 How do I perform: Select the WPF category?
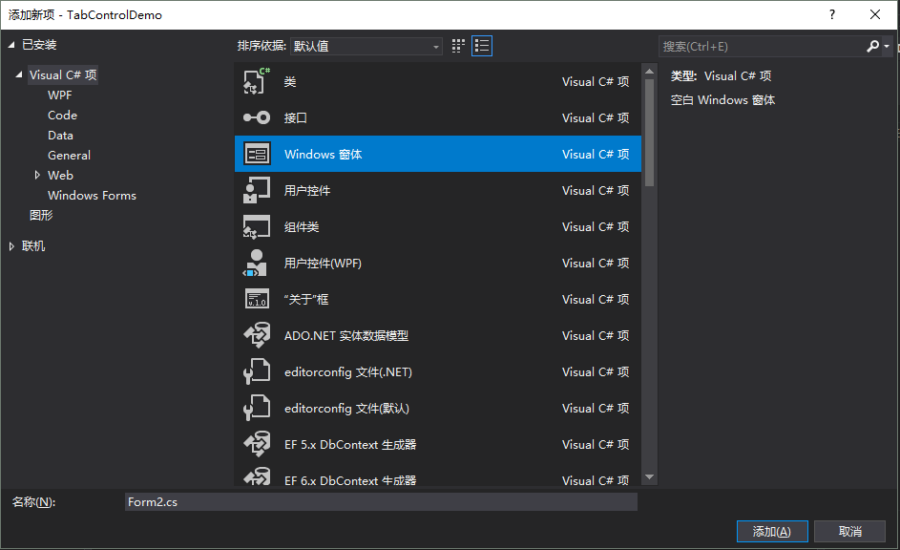(59, 95)
